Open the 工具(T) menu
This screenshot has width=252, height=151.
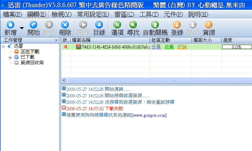point(149,14)
